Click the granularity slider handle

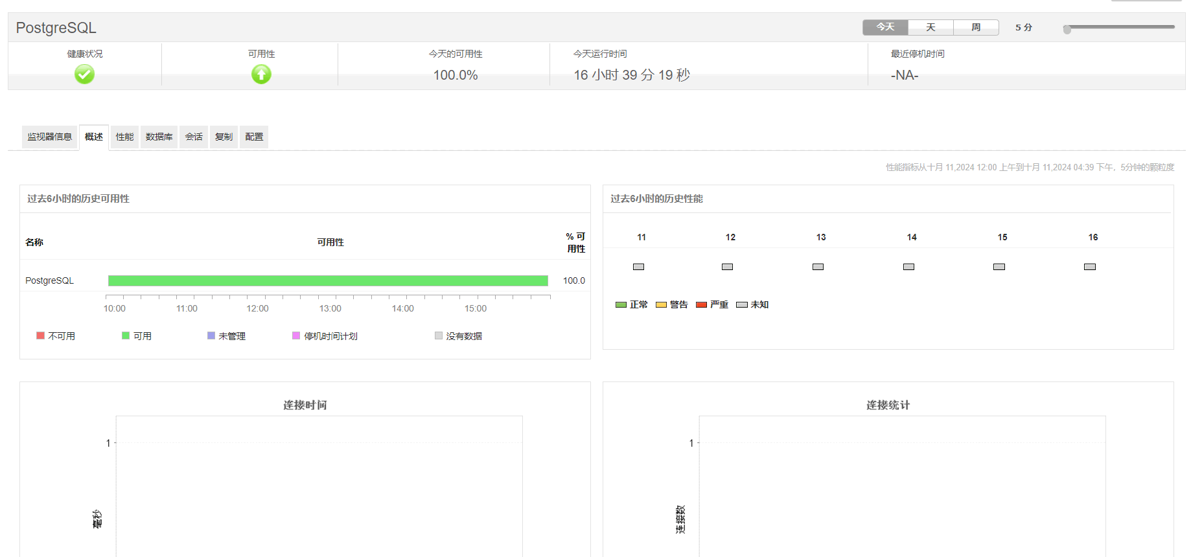pos(1067,28)
